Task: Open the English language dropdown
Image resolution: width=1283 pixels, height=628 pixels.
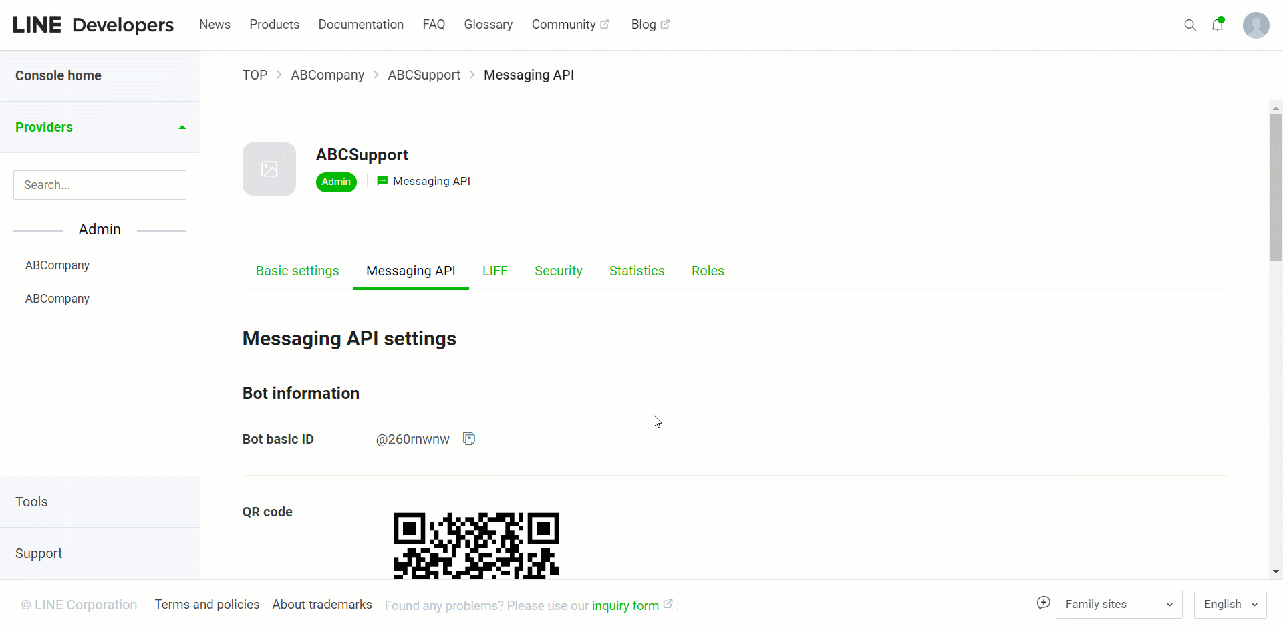Action: pyautogui.click(x=1230, y=605)
